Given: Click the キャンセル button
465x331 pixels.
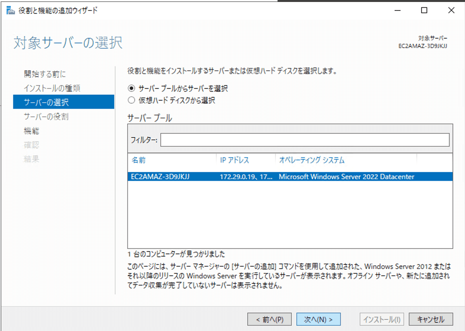Looking at the screenshot, I should (431, 319).
